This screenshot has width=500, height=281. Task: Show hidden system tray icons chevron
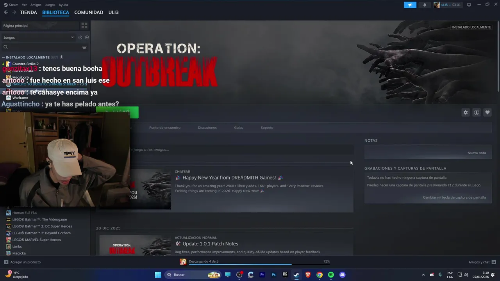423,275
